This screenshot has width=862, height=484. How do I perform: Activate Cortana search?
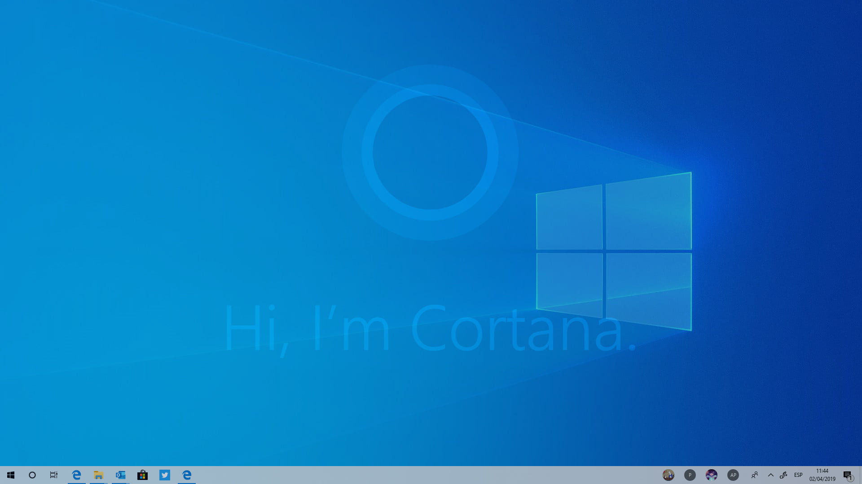32,475
